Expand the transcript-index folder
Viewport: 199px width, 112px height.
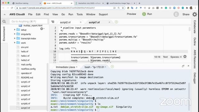15,38
